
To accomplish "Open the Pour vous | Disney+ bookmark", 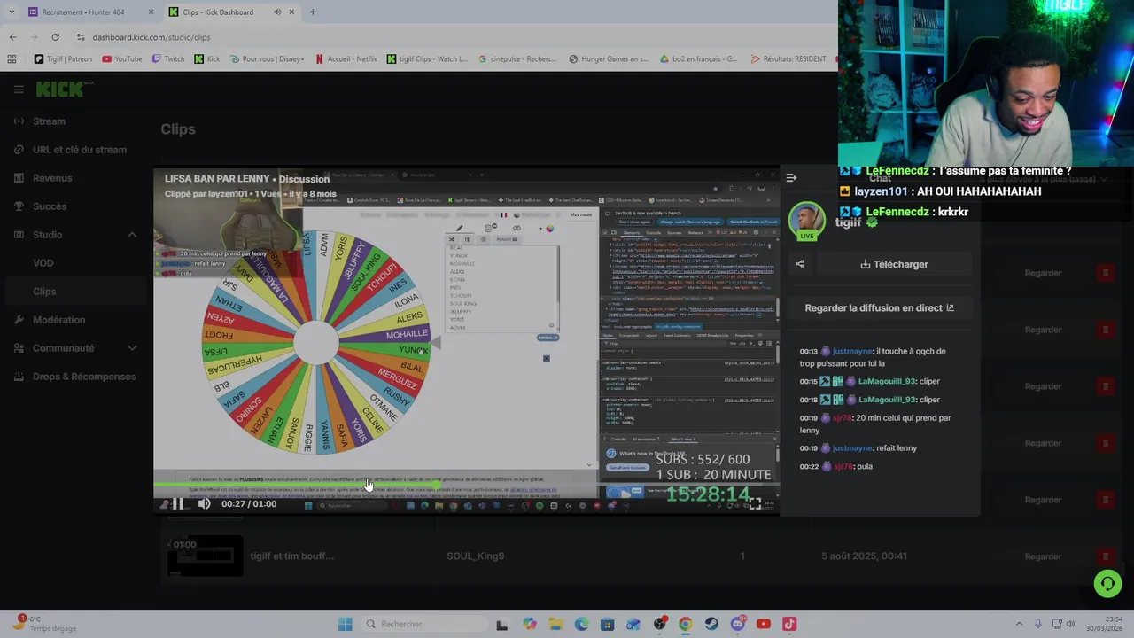I will tap(267, 58).
